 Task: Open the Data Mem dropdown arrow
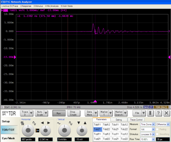click(x=96, y=113)
